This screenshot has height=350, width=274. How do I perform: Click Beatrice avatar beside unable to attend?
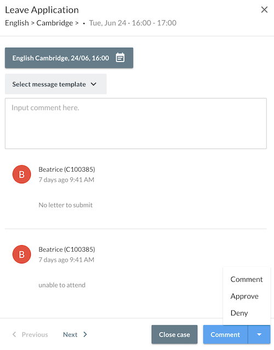click(21, 254)
